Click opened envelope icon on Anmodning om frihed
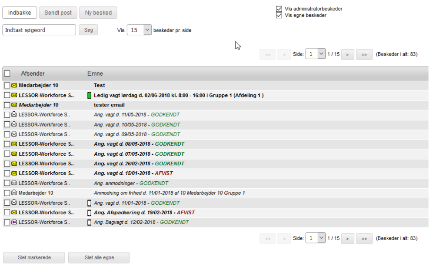The image size is (429, 270). point(14,193)
